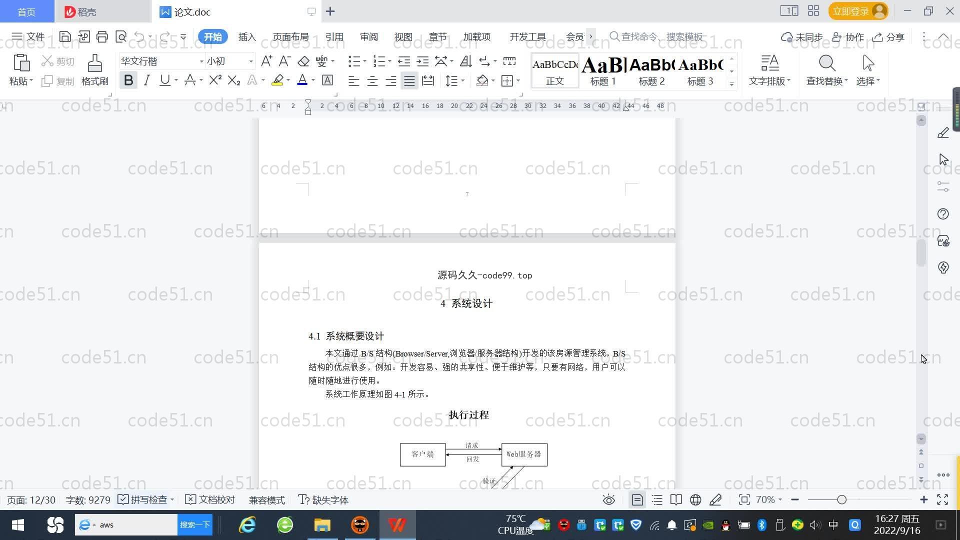The width and height of the screenshot is (960, 540).
Task: Click the 协作 collaborate button
Action: point(847,37)
